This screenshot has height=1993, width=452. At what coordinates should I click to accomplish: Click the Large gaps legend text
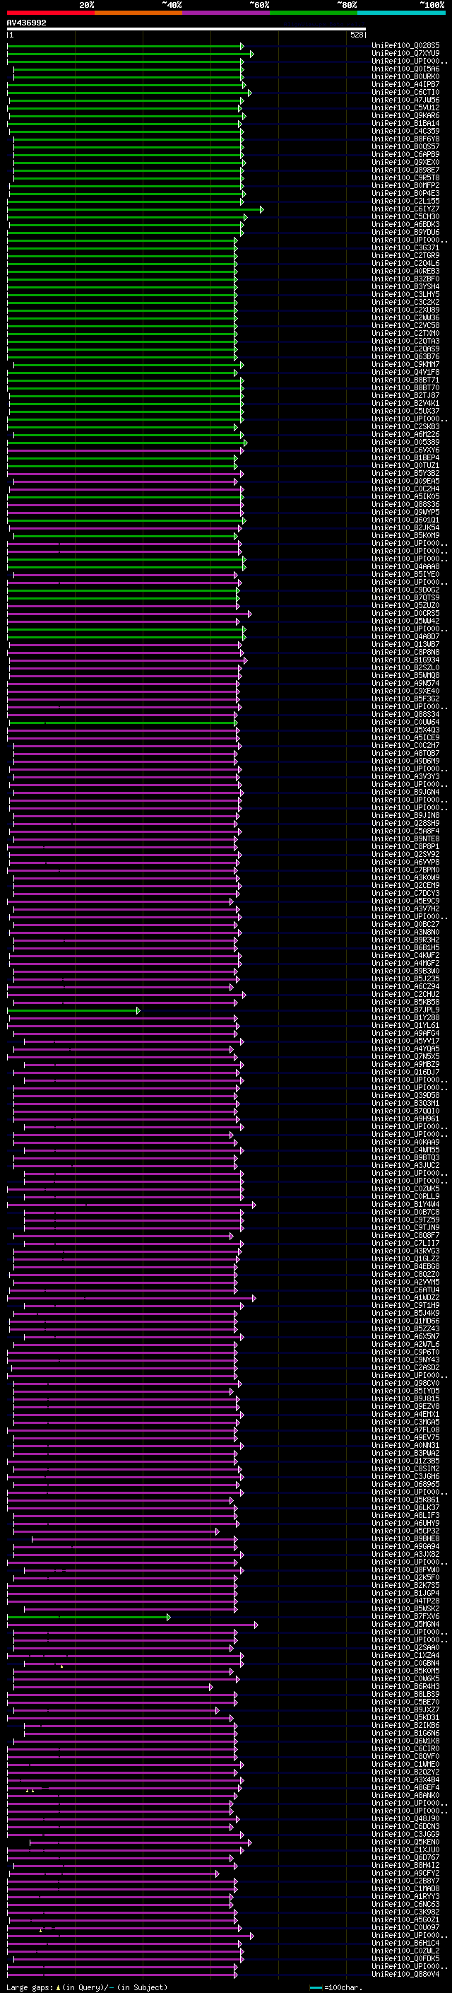(30, 1987)
